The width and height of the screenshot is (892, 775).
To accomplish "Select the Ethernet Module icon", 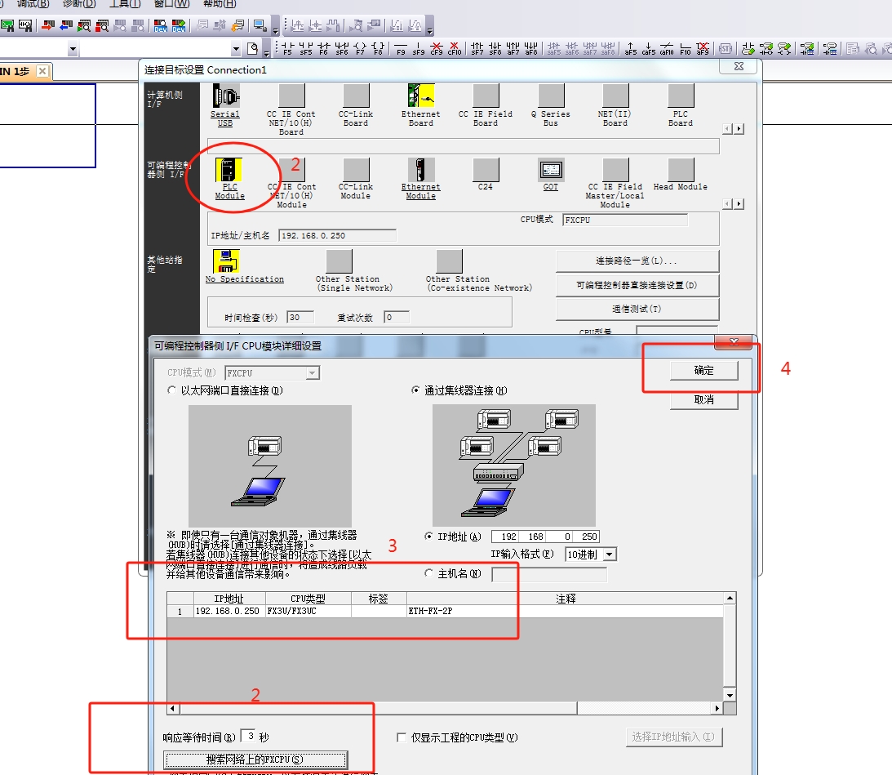I will (x=420, y=171).
